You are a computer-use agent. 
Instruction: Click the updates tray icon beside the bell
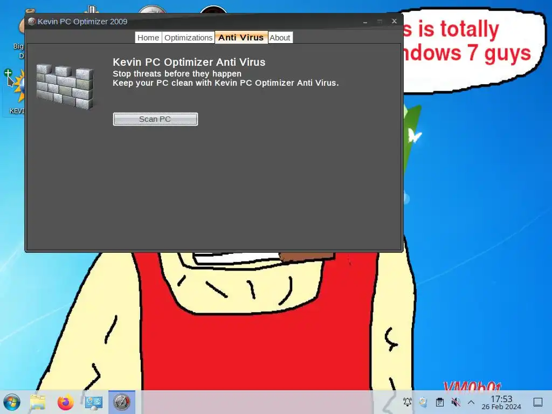[423, 402]
